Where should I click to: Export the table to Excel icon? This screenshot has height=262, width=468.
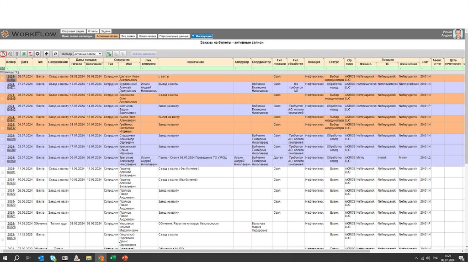tap(24, 54)
